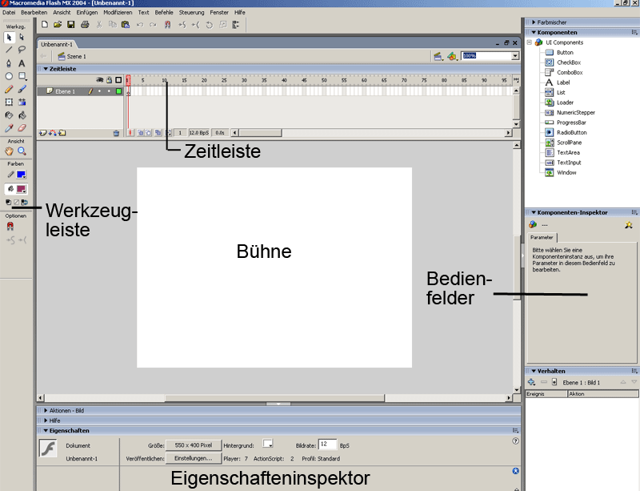Screen dimensions: 640x491
Task: Open the Hintergrund background color swatch
Action: point(269,444)
